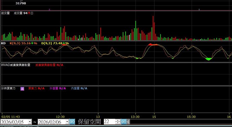Click inside the 2026/02/05 start date field
This screenshot has height=127, width=232.
[14, 122]
